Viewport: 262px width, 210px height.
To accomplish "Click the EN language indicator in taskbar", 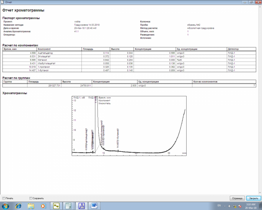I will 219,205.
